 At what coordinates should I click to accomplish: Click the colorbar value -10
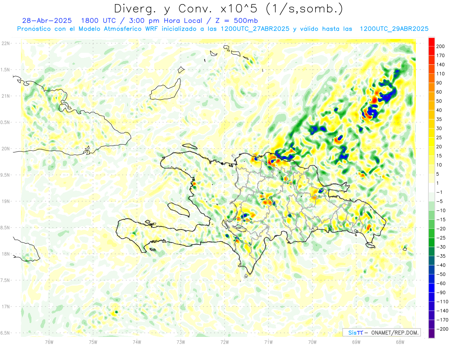click(441, 210)
